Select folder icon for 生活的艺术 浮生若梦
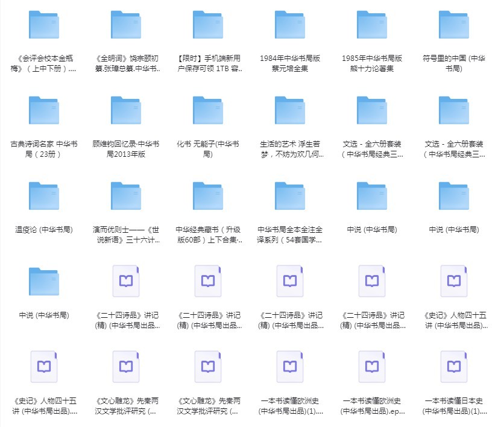 tap(290, 110)
